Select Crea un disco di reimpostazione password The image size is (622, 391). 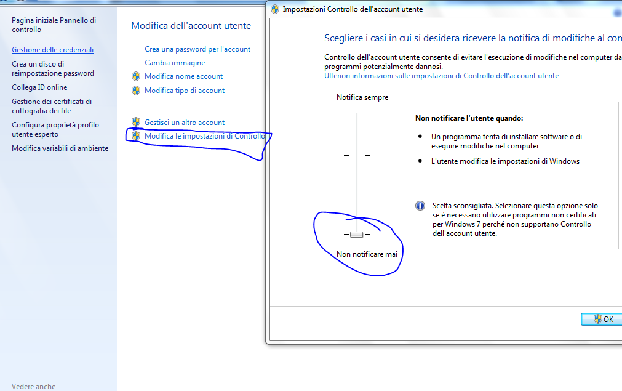tap(53, 68)
